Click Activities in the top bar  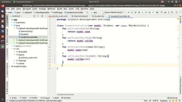(x=6, y=2)
